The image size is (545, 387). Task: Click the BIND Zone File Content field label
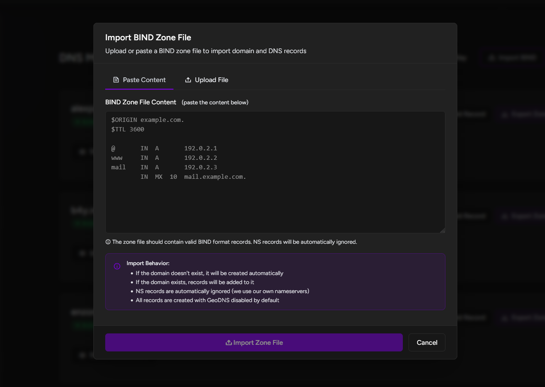pyautogui.click(x=140, y=102)
